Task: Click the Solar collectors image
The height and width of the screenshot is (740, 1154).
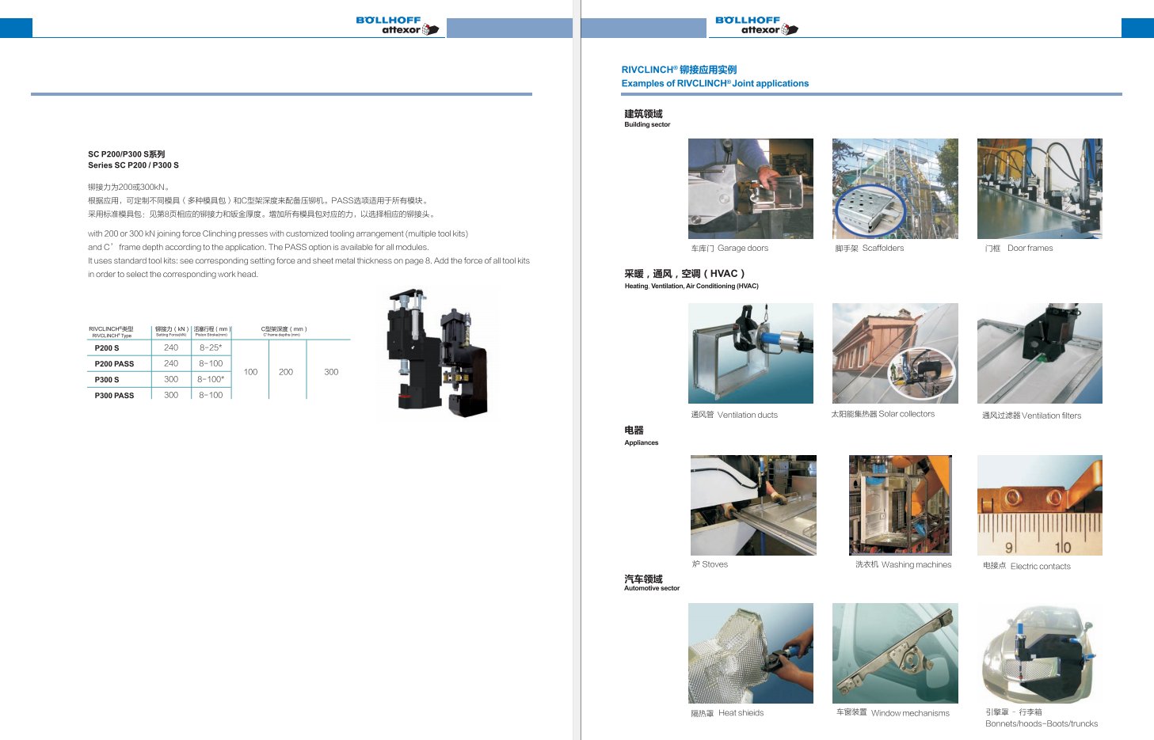Action: point(894,353)
